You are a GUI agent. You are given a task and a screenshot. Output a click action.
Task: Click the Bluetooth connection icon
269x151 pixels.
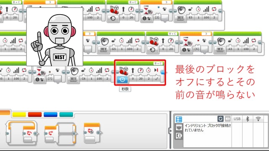point(248,119)
